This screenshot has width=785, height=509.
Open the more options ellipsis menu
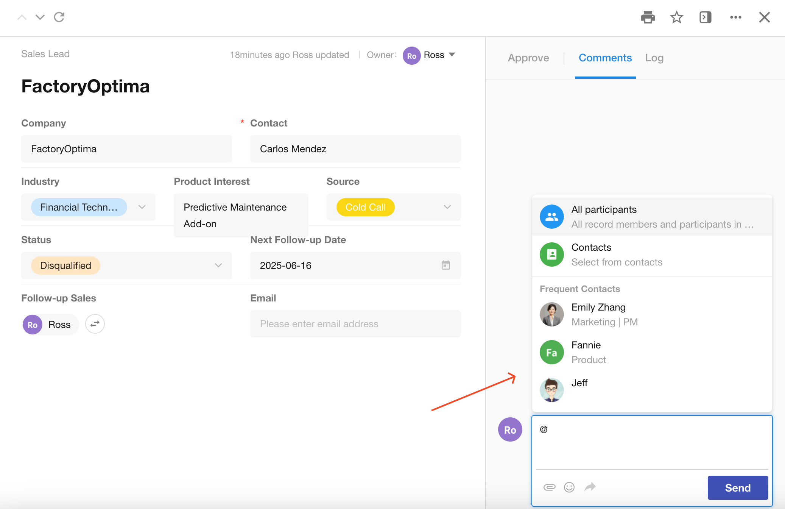pyautogui.click(x=735, y=17)
